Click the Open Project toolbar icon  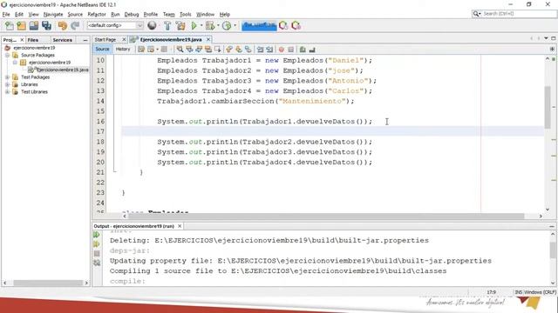click(x=34, y=25)
